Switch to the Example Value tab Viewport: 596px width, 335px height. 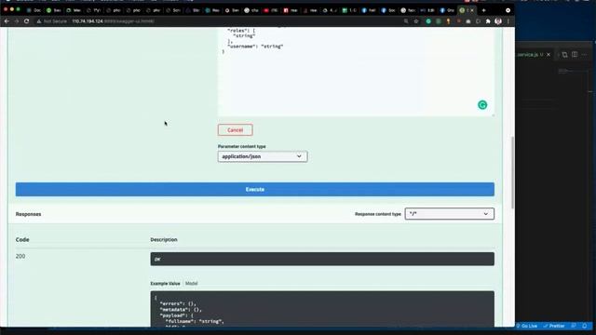(x=165, y=283)
